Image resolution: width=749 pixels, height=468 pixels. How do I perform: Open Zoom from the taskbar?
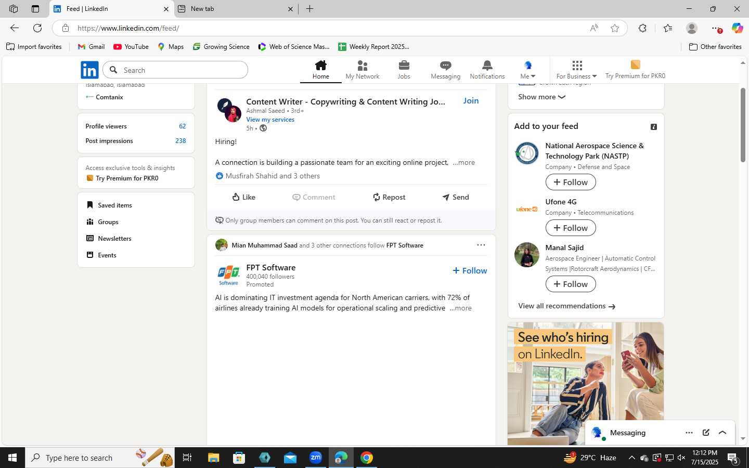pos(316,458)
